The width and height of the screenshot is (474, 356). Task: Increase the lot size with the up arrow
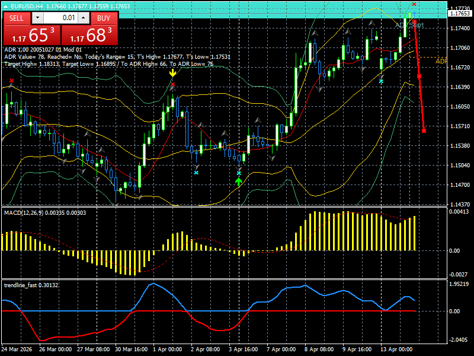83,17
